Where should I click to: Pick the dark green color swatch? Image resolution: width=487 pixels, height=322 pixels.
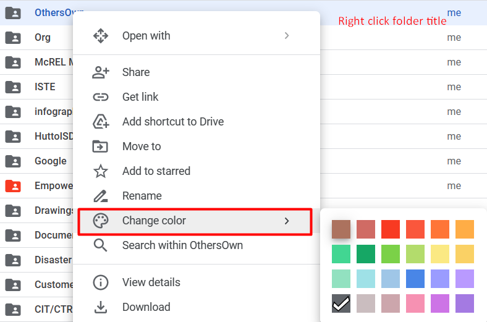(x=366, y=254)
